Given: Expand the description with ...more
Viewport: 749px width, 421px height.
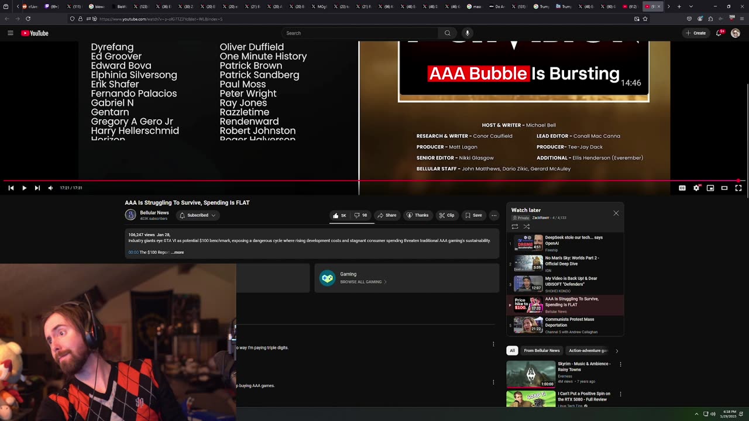Looking at the screenshot, I should pos(177,253).
